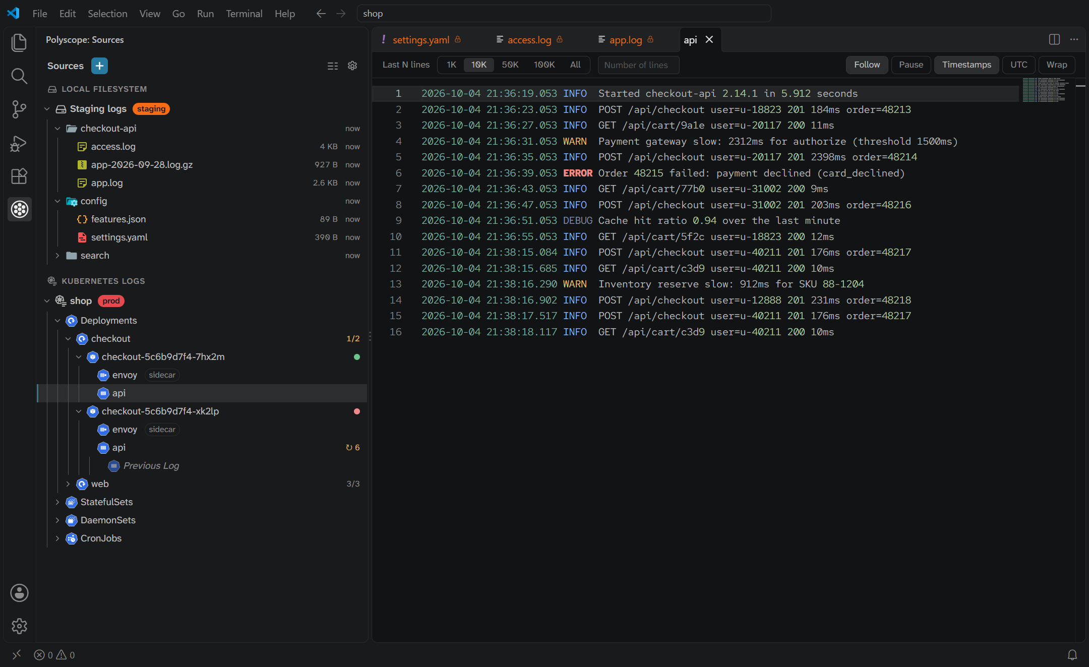Toggle Follow mode for the log
The height and width of the screenshot is (667, 1089).
(x=867, y=65)
